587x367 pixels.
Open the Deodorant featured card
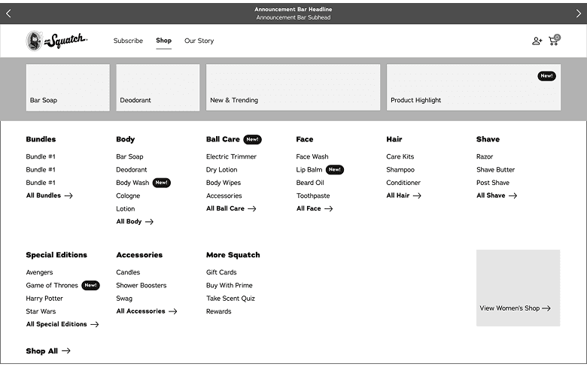point(157,87)
